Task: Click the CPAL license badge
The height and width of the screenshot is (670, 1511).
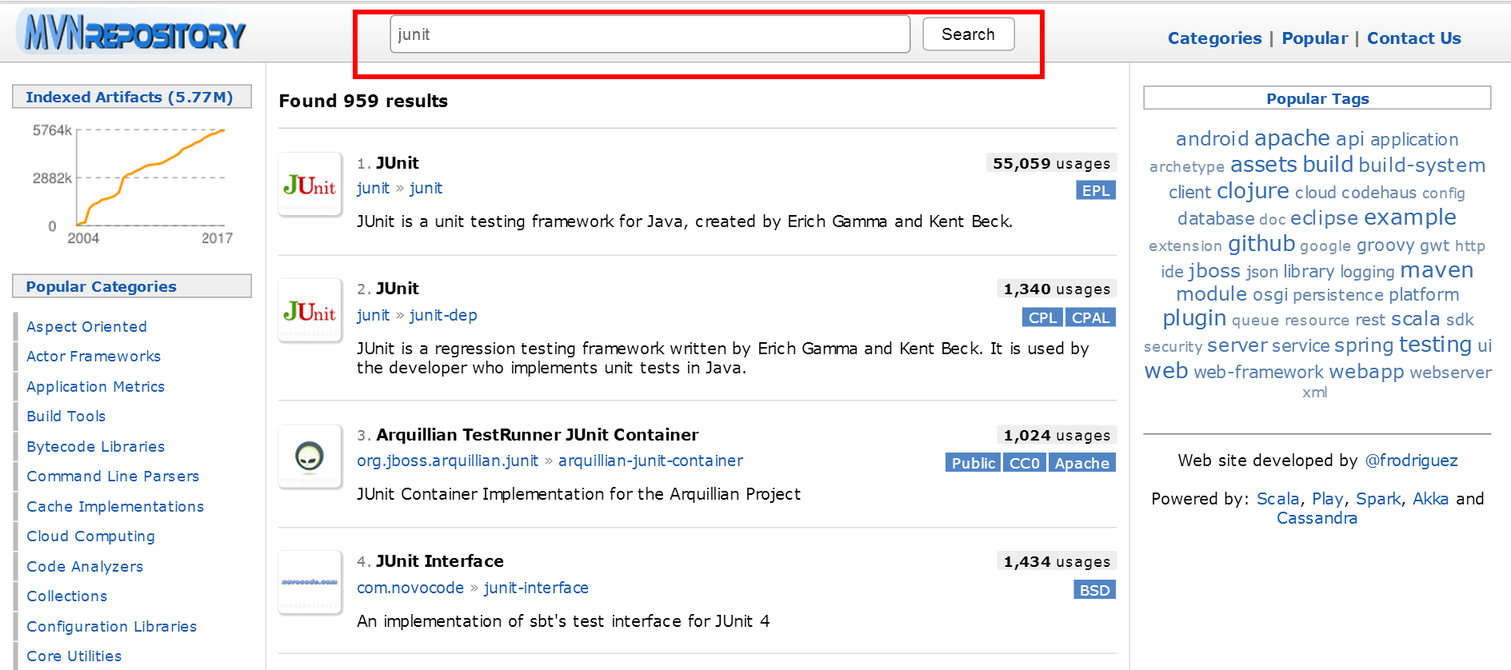Action: [1090, 317]
